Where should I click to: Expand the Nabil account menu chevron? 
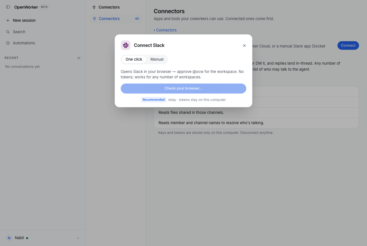click(x=78, y=238)
